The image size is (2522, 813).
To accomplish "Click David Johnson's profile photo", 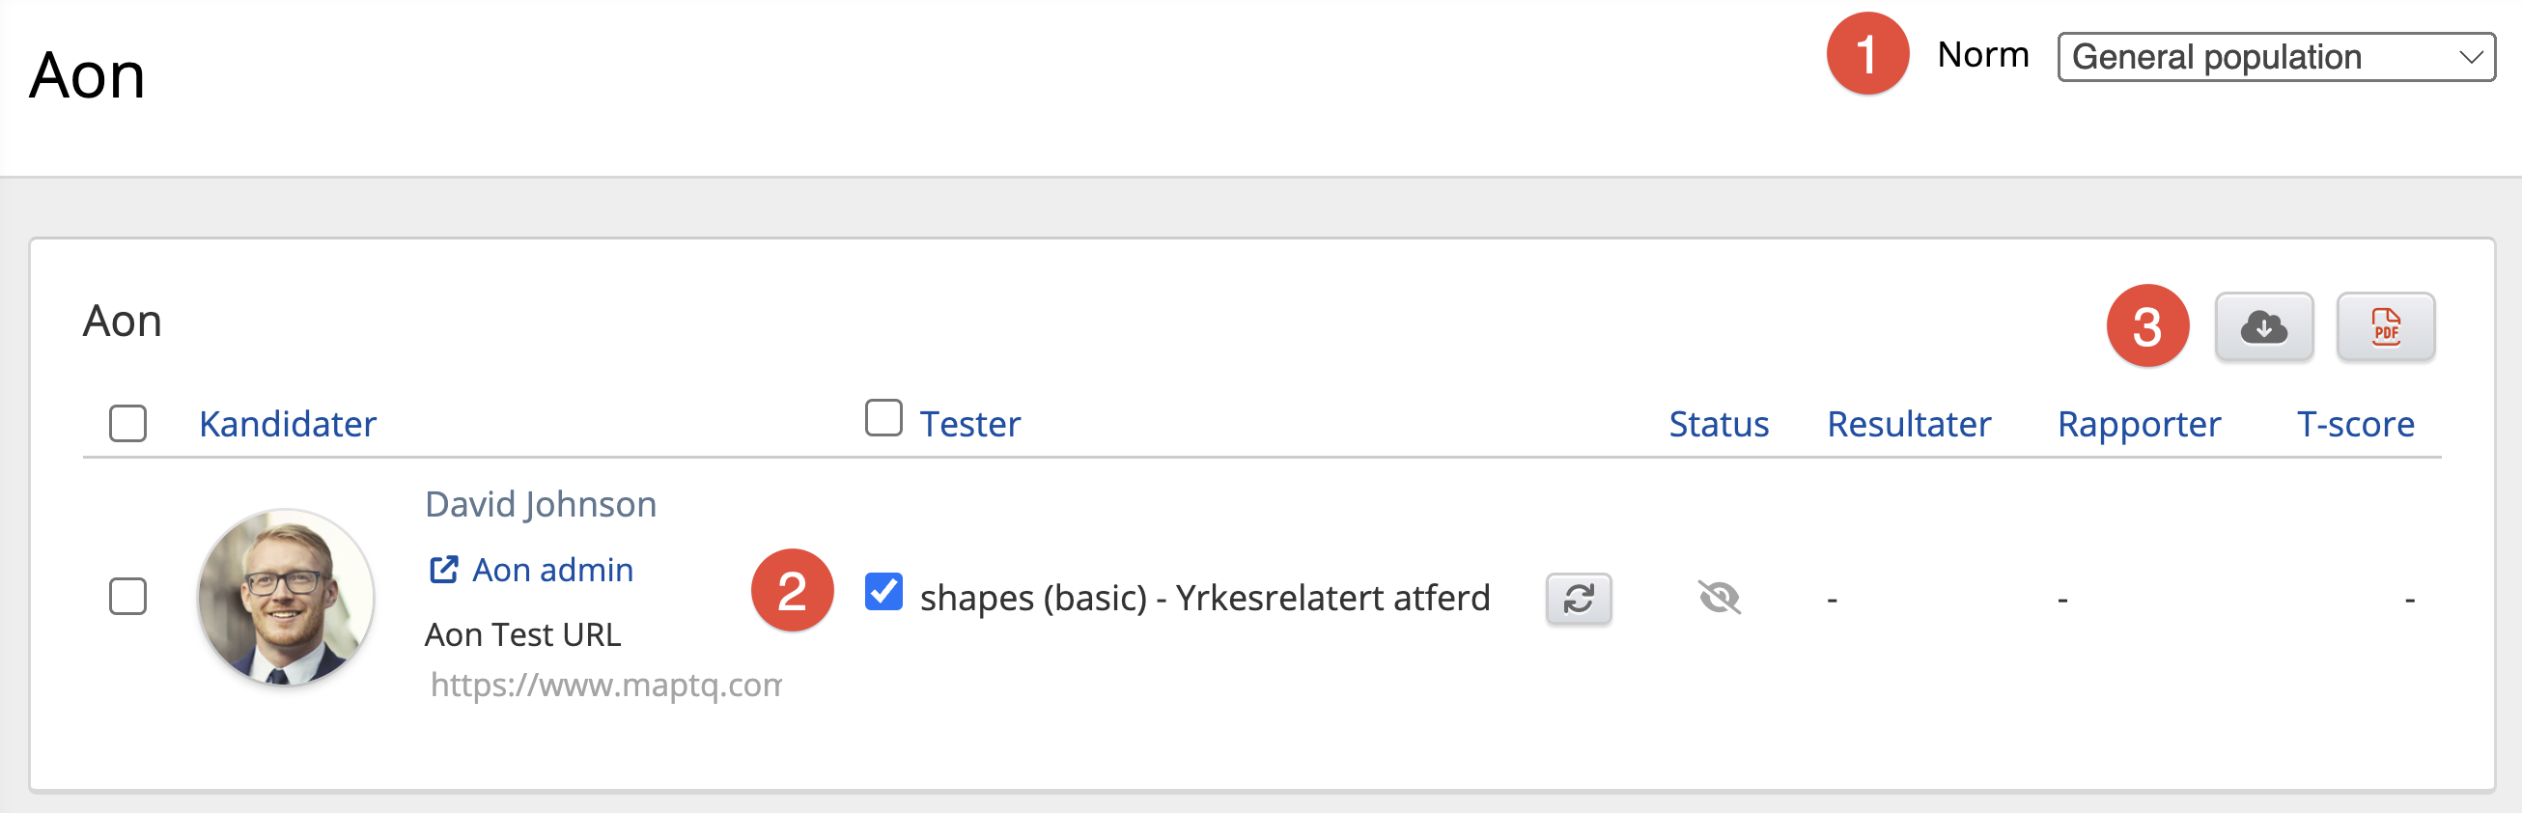I will (x=286, y=597).
